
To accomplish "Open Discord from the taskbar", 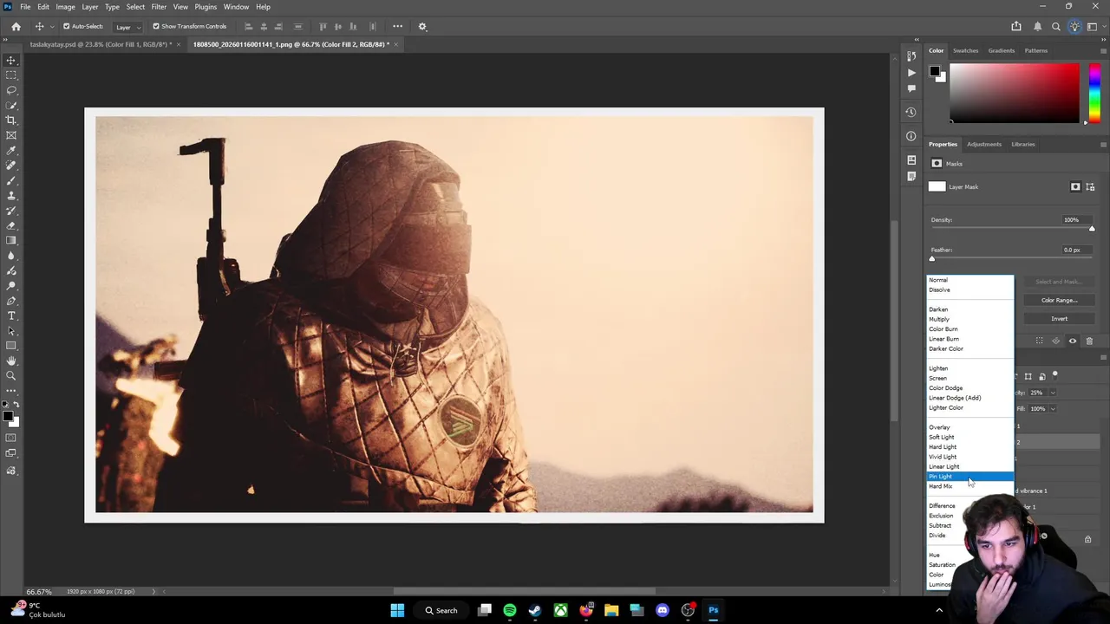I will pyautogui.click(x=663, y=610).
